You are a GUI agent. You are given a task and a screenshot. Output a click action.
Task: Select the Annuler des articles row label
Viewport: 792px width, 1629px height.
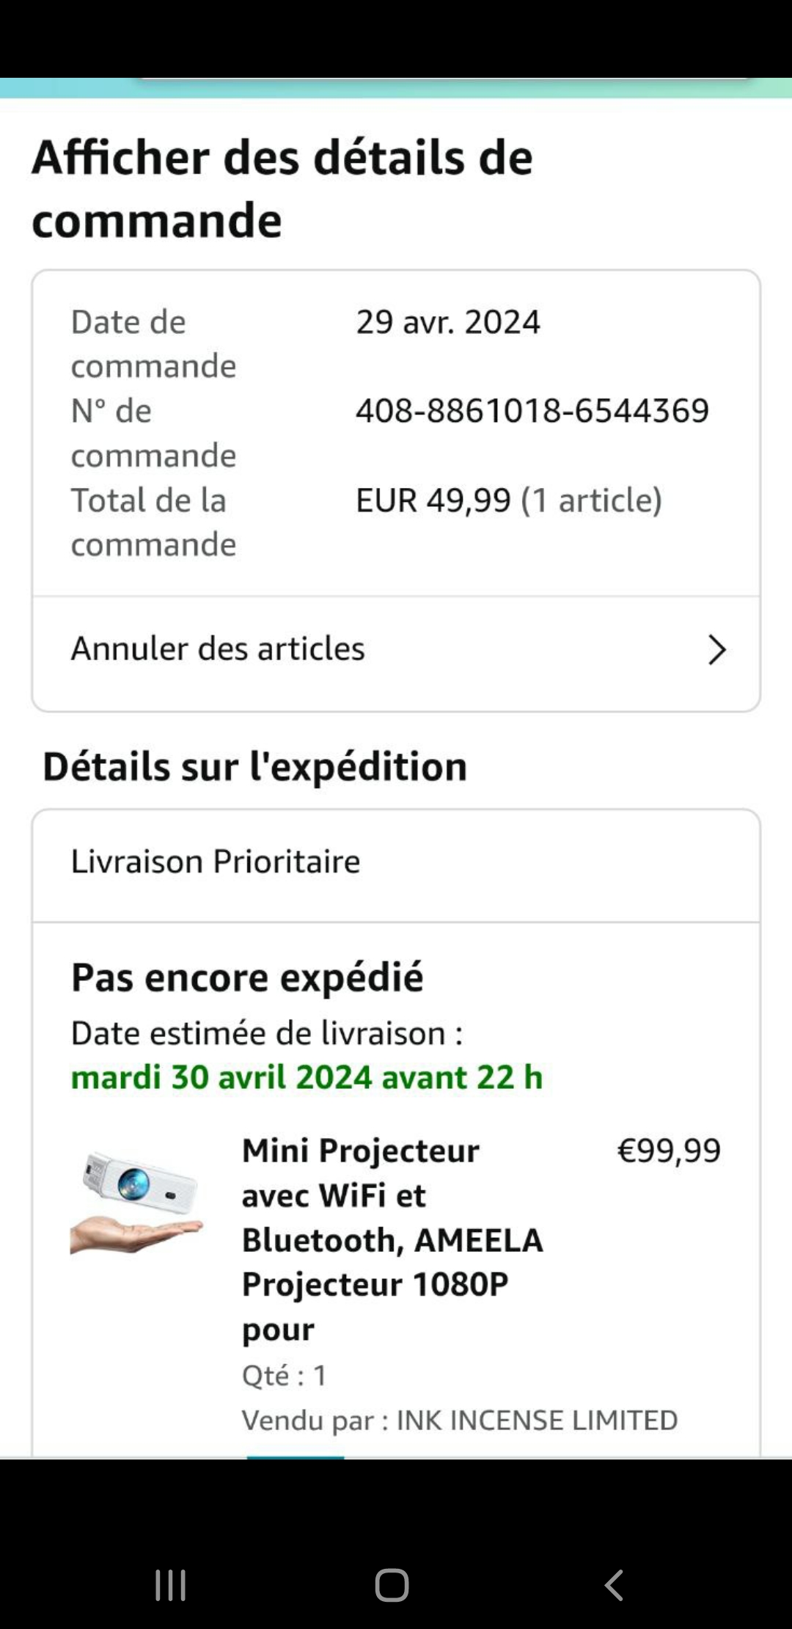click(218, 649)
